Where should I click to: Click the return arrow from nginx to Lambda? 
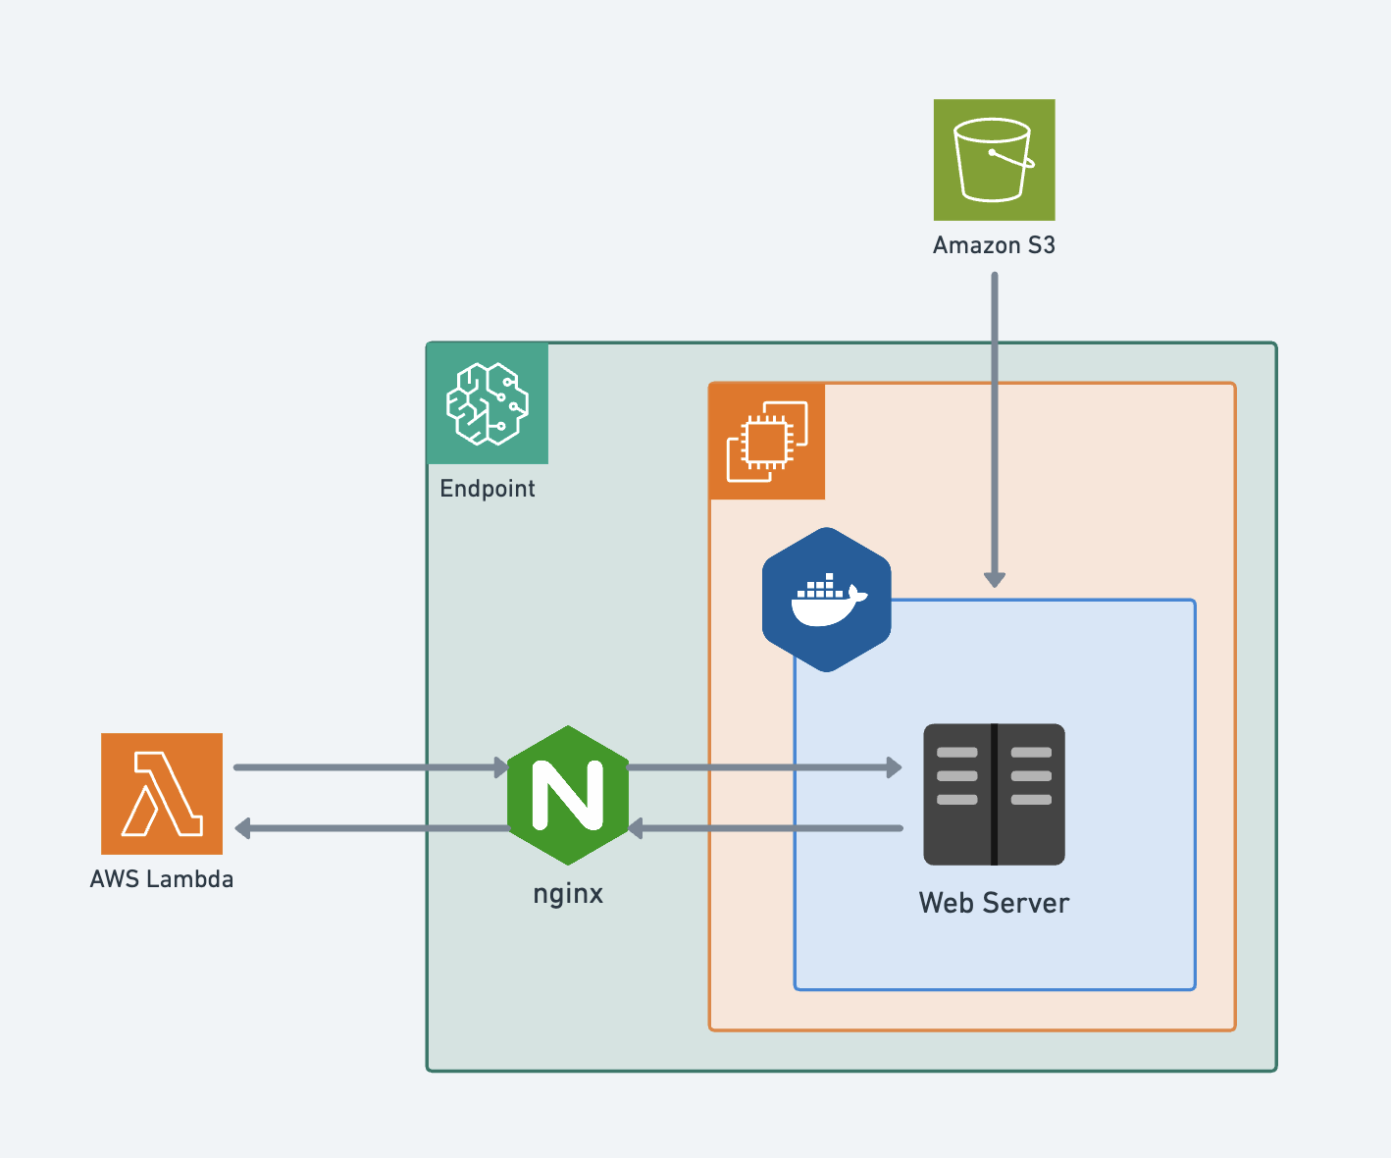[373, 828]
